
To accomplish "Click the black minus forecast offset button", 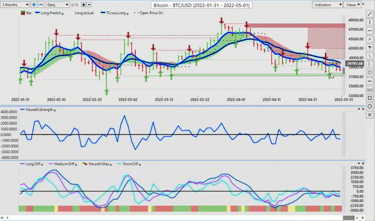I will (89, 4).
